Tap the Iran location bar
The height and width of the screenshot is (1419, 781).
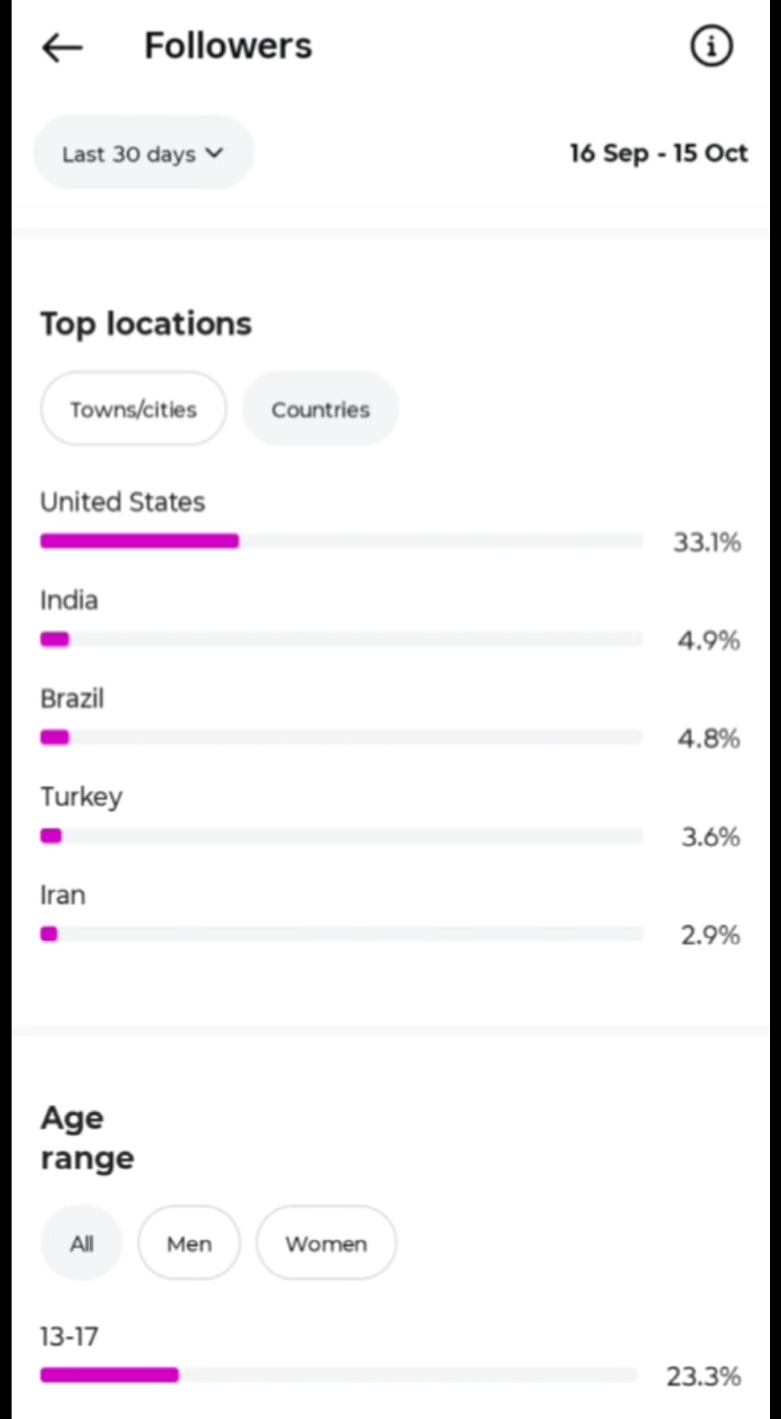point(341,934)
